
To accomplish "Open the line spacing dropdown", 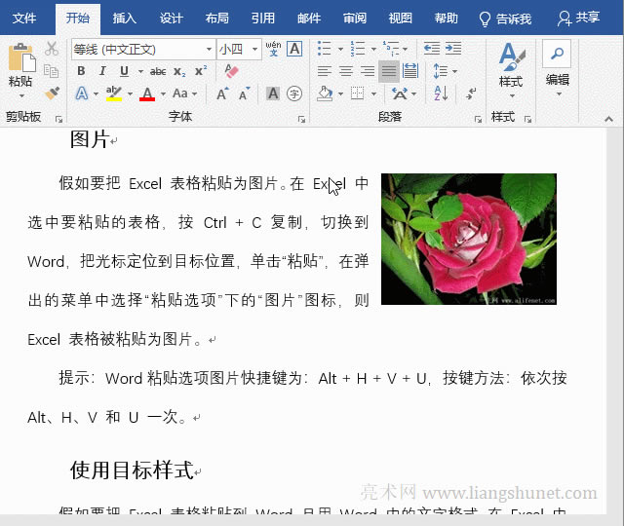I will pos(444,71).
